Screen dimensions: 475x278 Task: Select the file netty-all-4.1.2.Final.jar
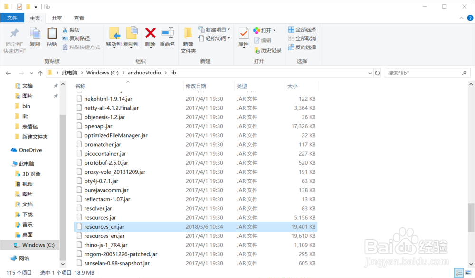(x=196, y=108)
